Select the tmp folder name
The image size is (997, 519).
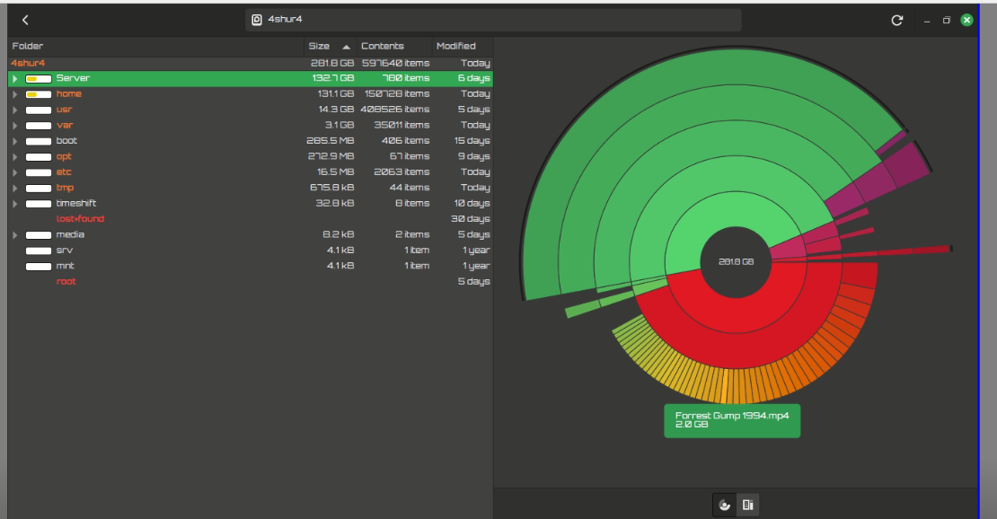[x=65, y=188]
